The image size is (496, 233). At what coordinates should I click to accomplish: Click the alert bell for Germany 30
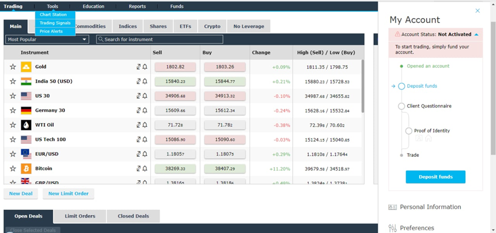coord(145,110)
